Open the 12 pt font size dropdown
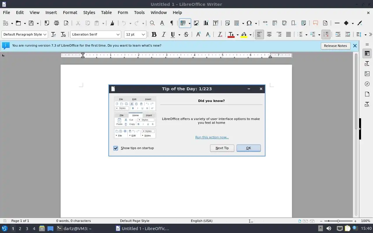373x233 pixels. coord(143,34)
